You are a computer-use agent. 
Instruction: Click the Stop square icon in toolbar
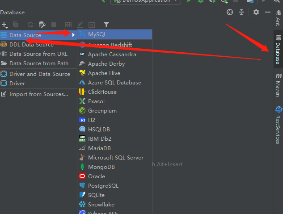pyautogui.click(x=54, y=25)
